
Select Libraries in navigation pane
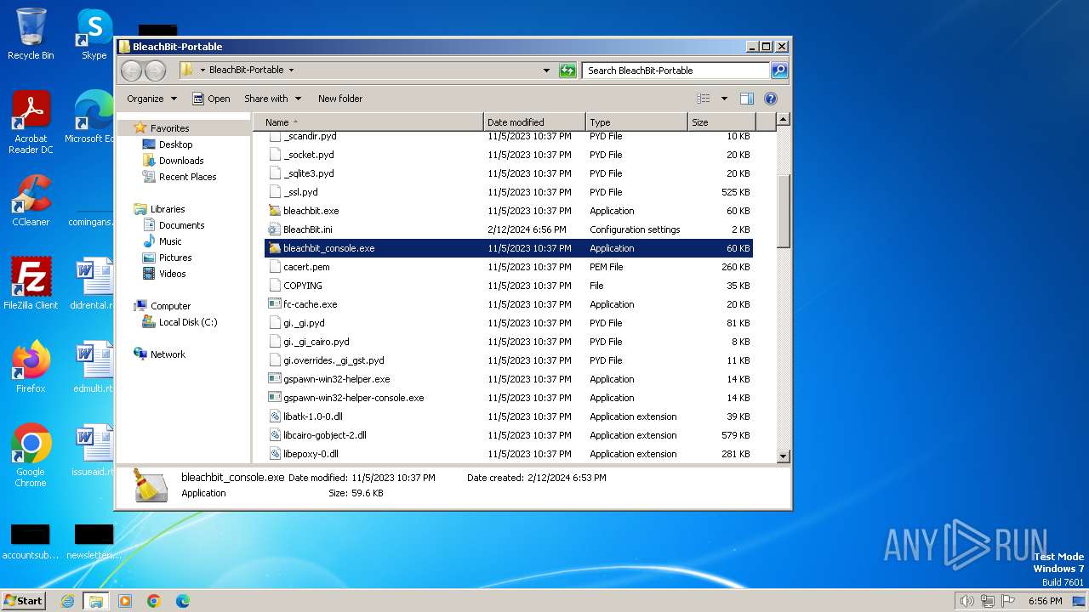pos(168,209)
